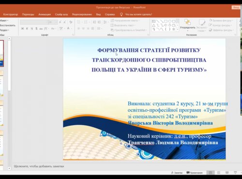Image resolution: width=242 pixels, height=179 pixels.
Task: Click the Восстановить reset button
Action: click(x=8, y=25)
